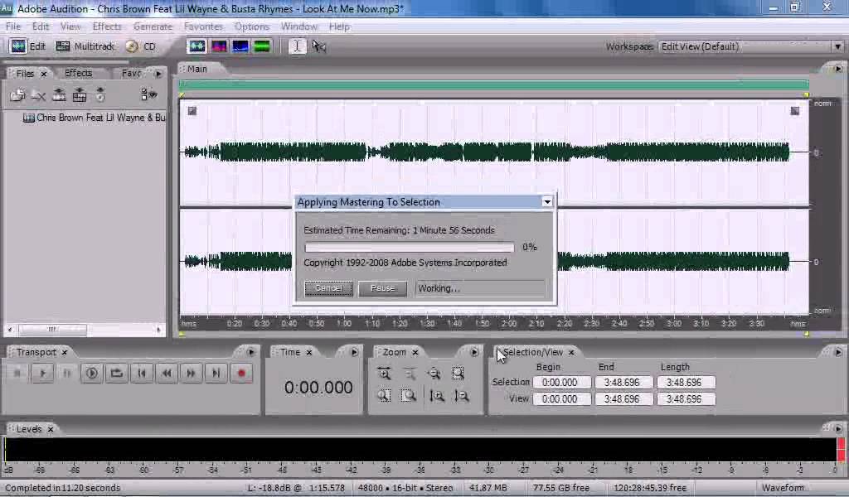The height and width of the screenshot is (497, 849).
Task: Select spectral pan display icon
Action: 240,46
